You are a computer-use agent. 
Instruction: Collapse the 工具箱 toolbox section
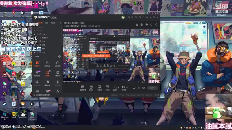(x=59, y=57)
